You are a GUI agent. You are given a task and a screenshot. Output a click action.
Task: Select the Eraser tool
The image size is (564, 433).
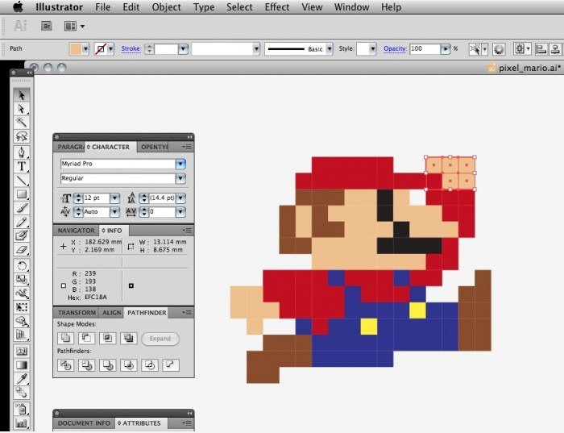tap(22, 249)
